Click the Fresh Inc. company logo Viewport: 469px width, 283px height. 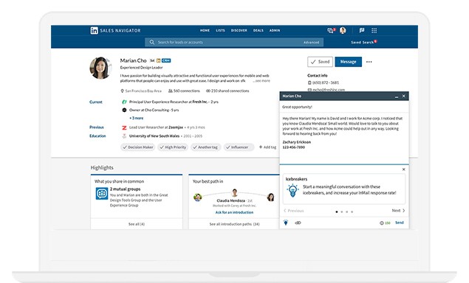point(124,102)
